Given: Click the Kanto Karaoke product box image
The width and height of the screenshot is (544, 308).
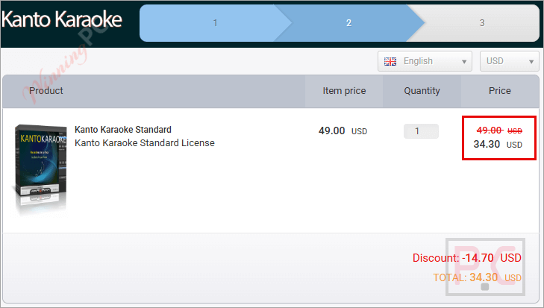Looking at the screenshot, I should coord(40,169).
